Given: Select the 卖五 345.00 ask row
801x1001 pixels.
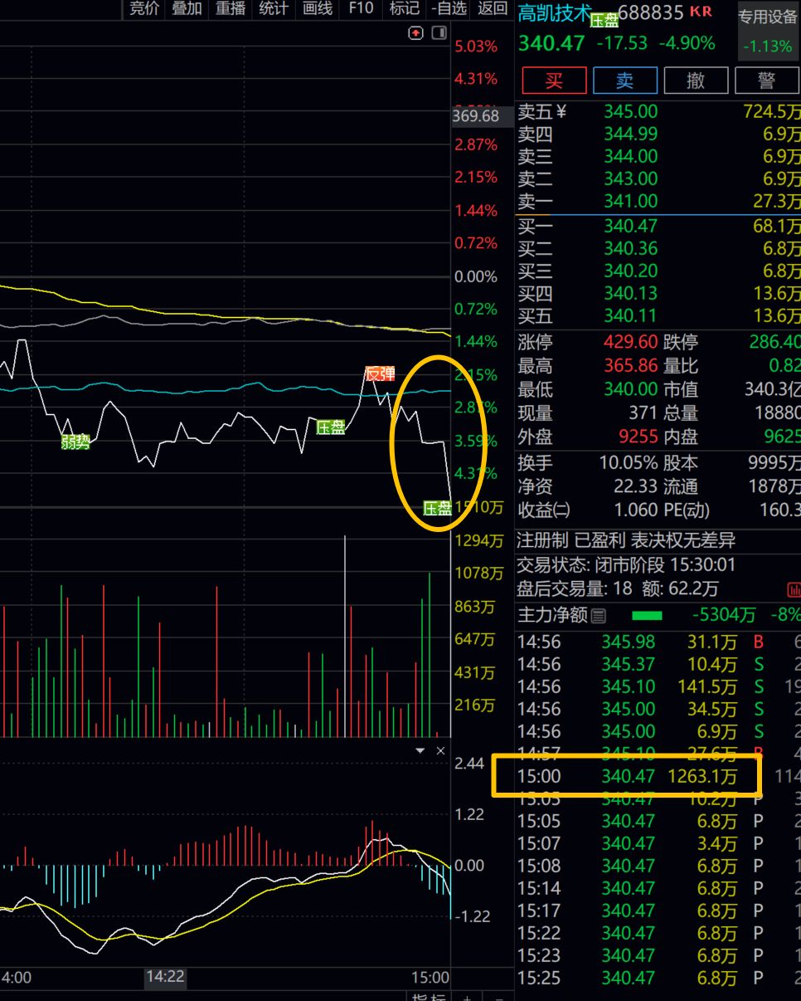Looking at the screenshot, I should point(658,111).
